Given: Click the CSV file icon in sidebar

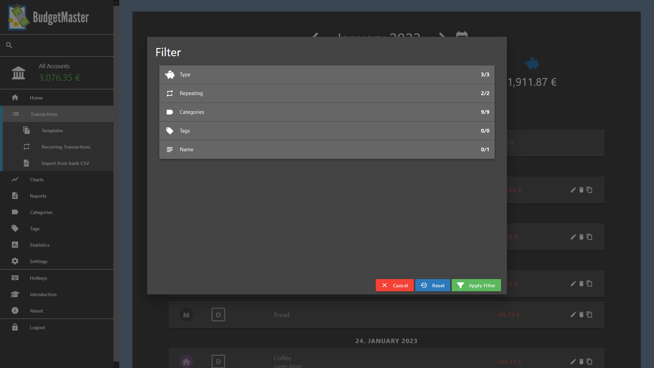Looking at the screenshot, I should point(26,163).
